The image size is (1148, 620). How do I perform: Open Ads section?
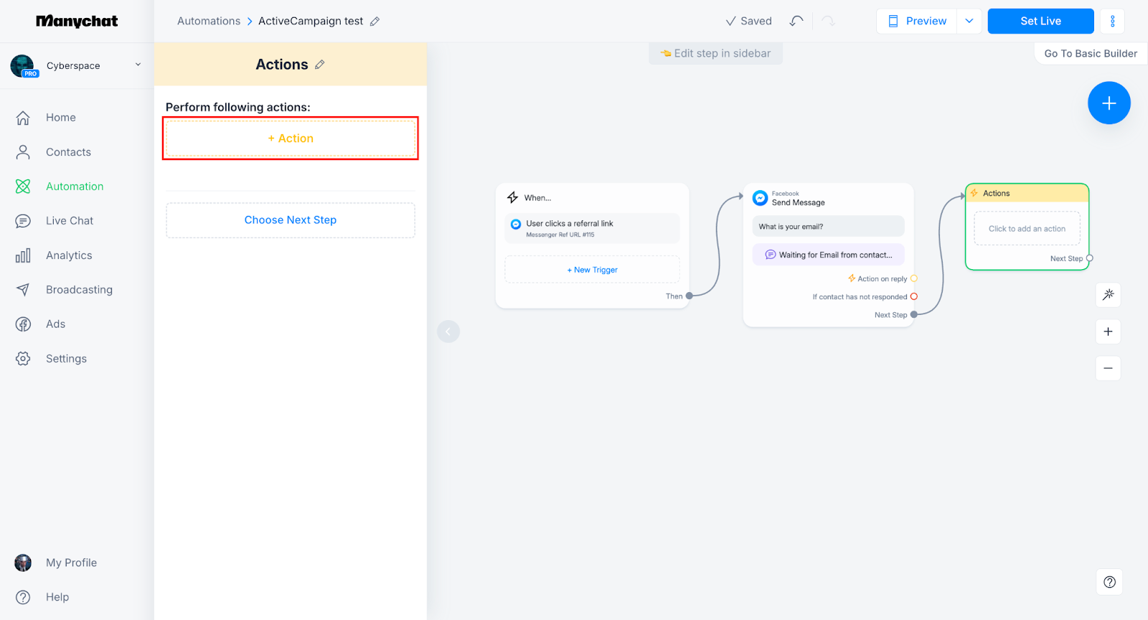(55, 324)
